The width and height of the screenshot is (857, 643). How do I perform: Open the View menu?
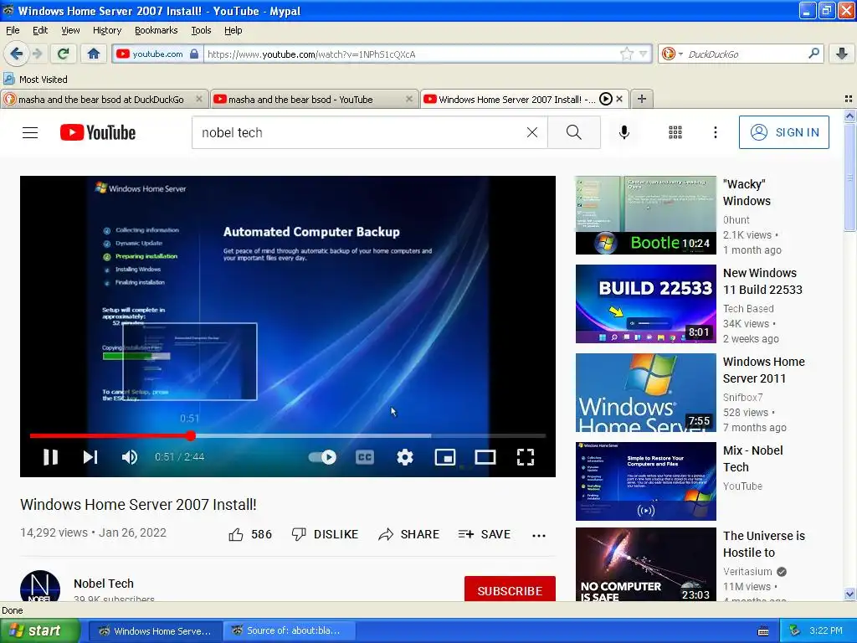pos(70,30)
